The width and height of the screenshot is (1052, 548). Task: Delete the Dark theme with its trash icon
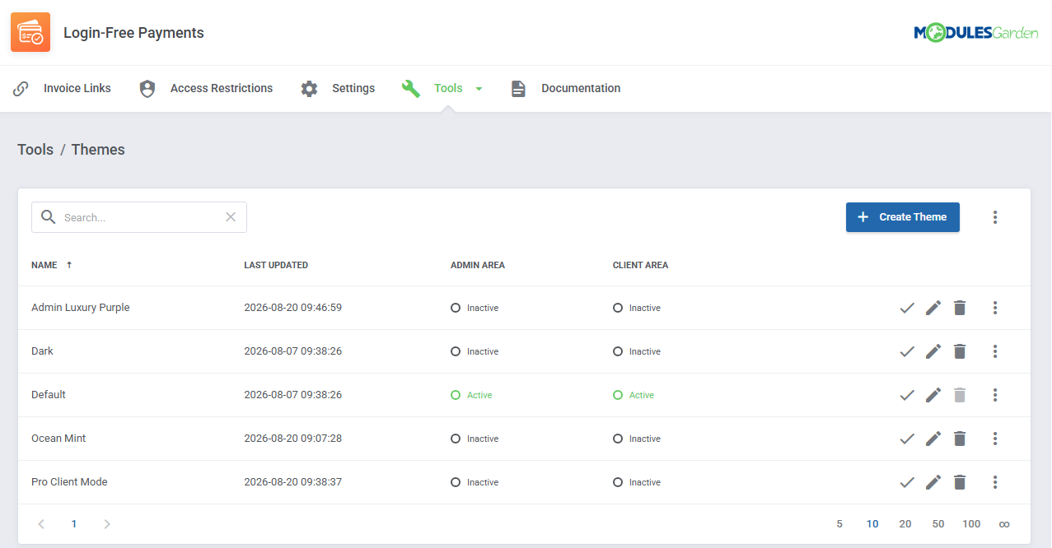point(960,351)
